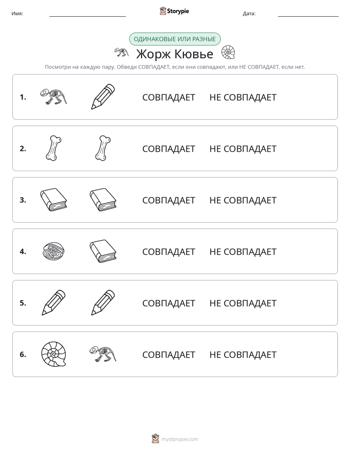Image resolution: width=350 pixels, height=453 pixels.
Task: Open the mystorypie.com footer link
Action: click(179, 439)
